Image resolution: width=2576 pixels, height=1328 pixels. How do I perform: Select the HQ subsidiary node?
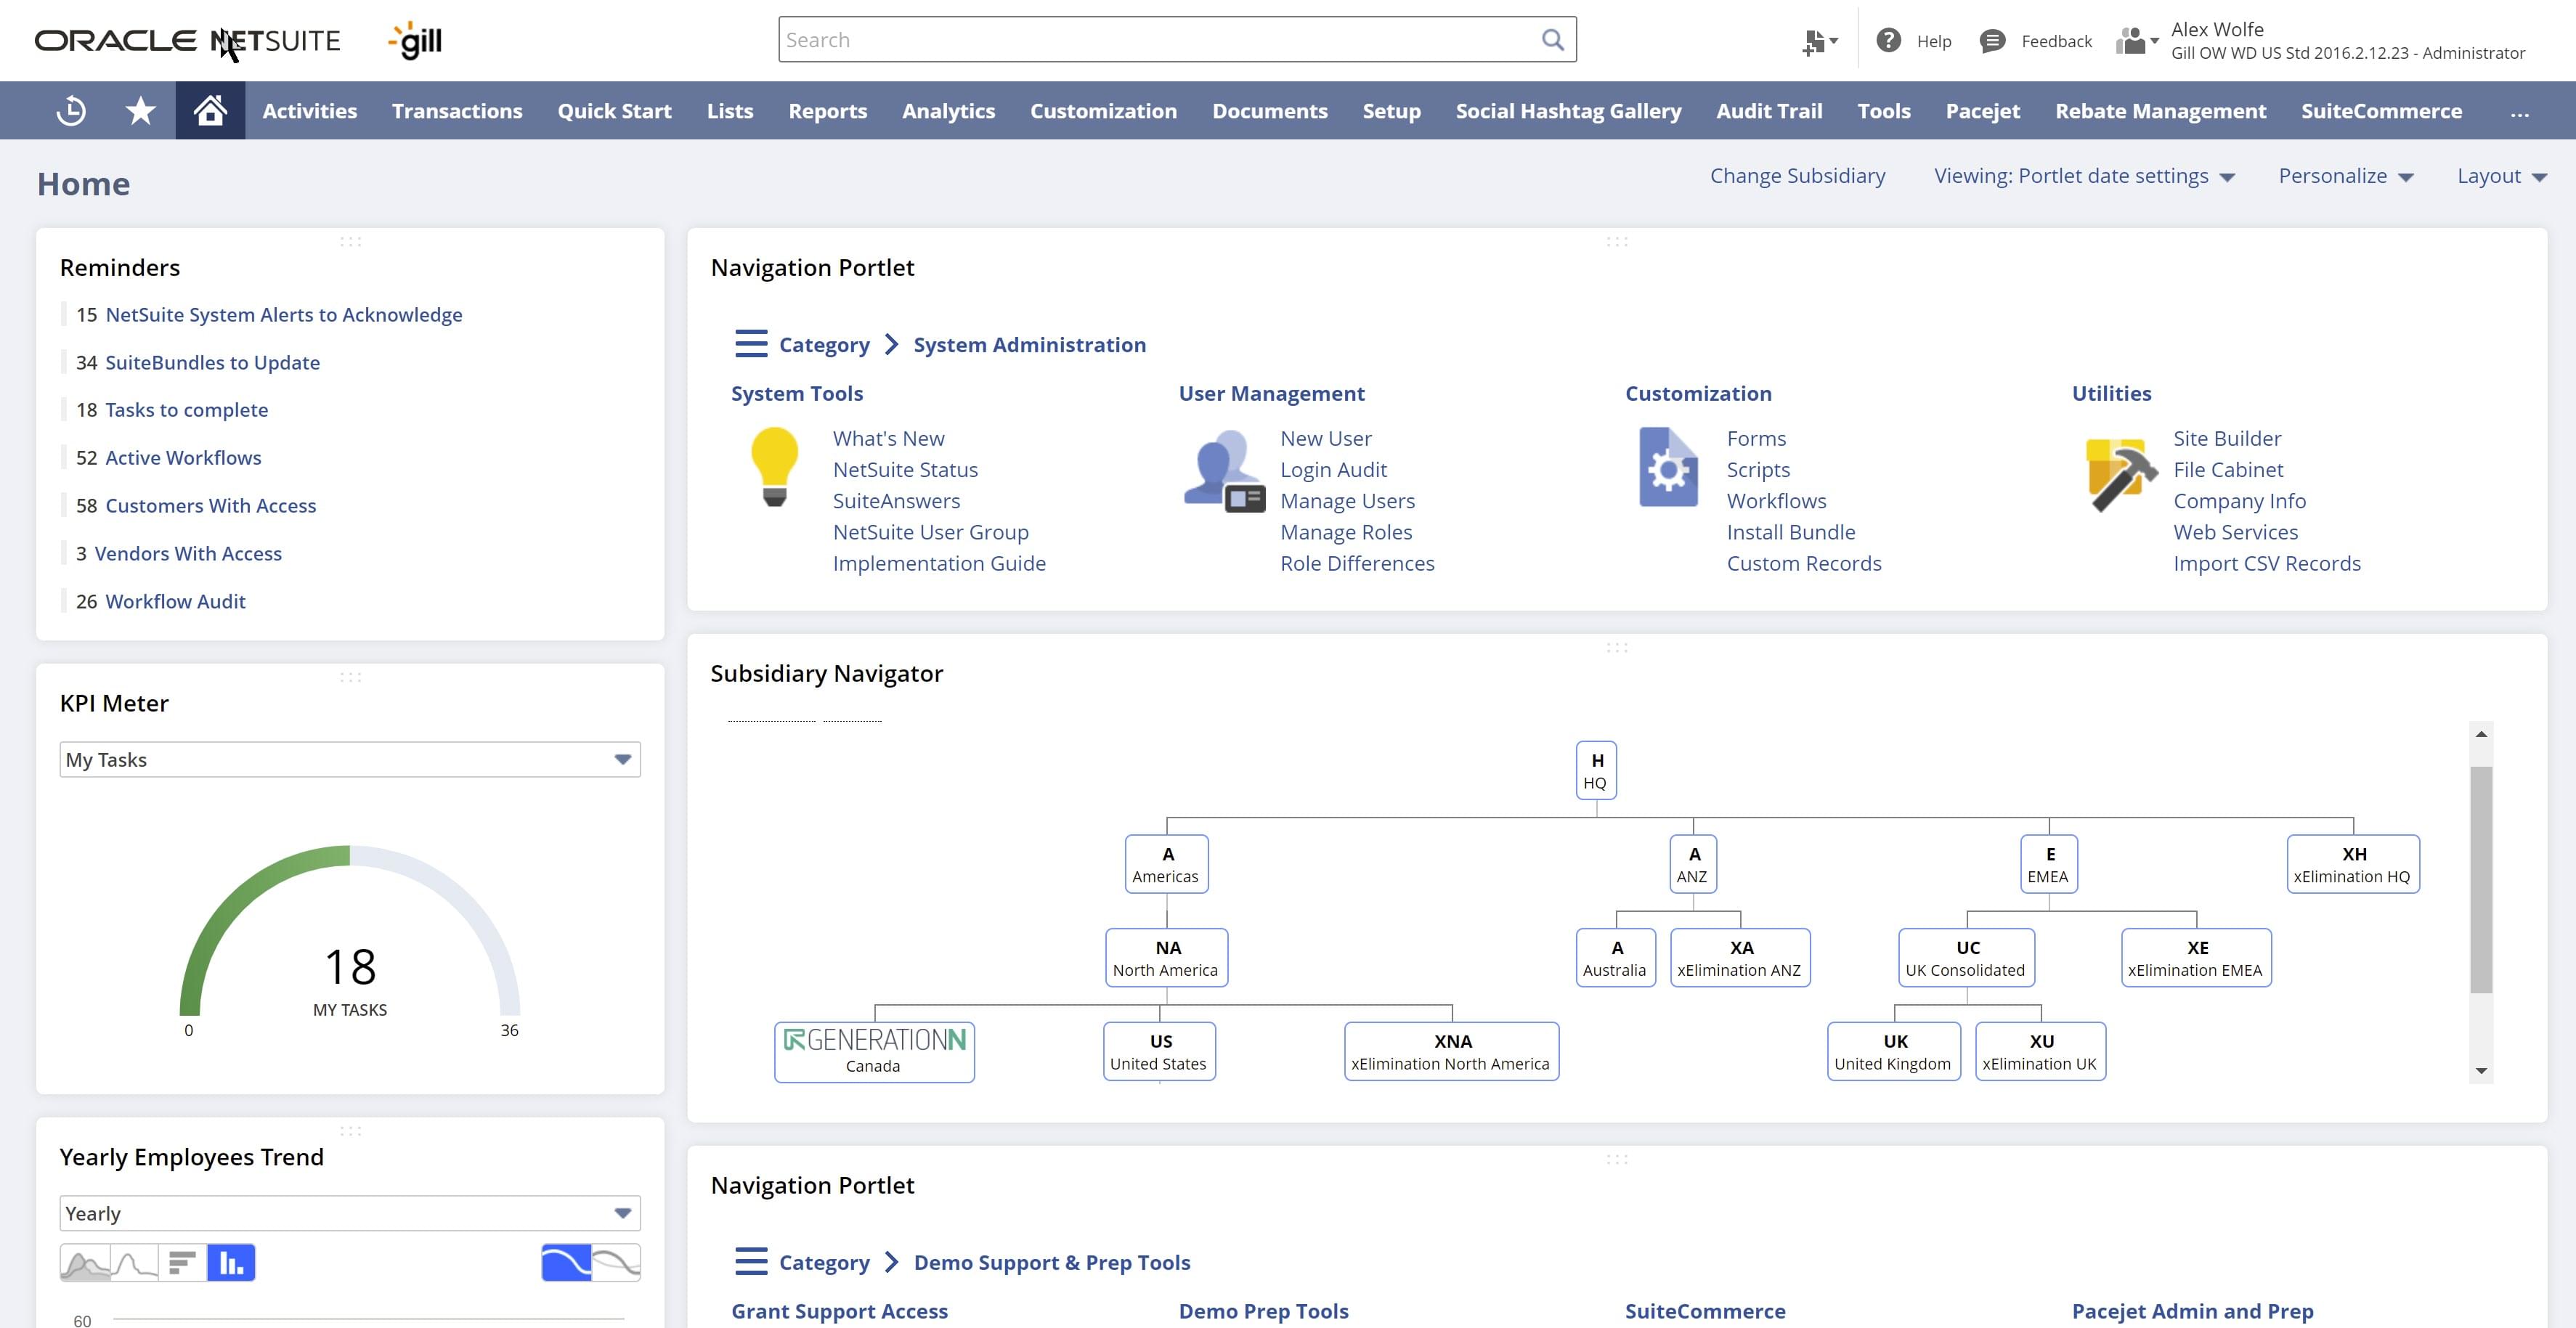coord(1596,770)
